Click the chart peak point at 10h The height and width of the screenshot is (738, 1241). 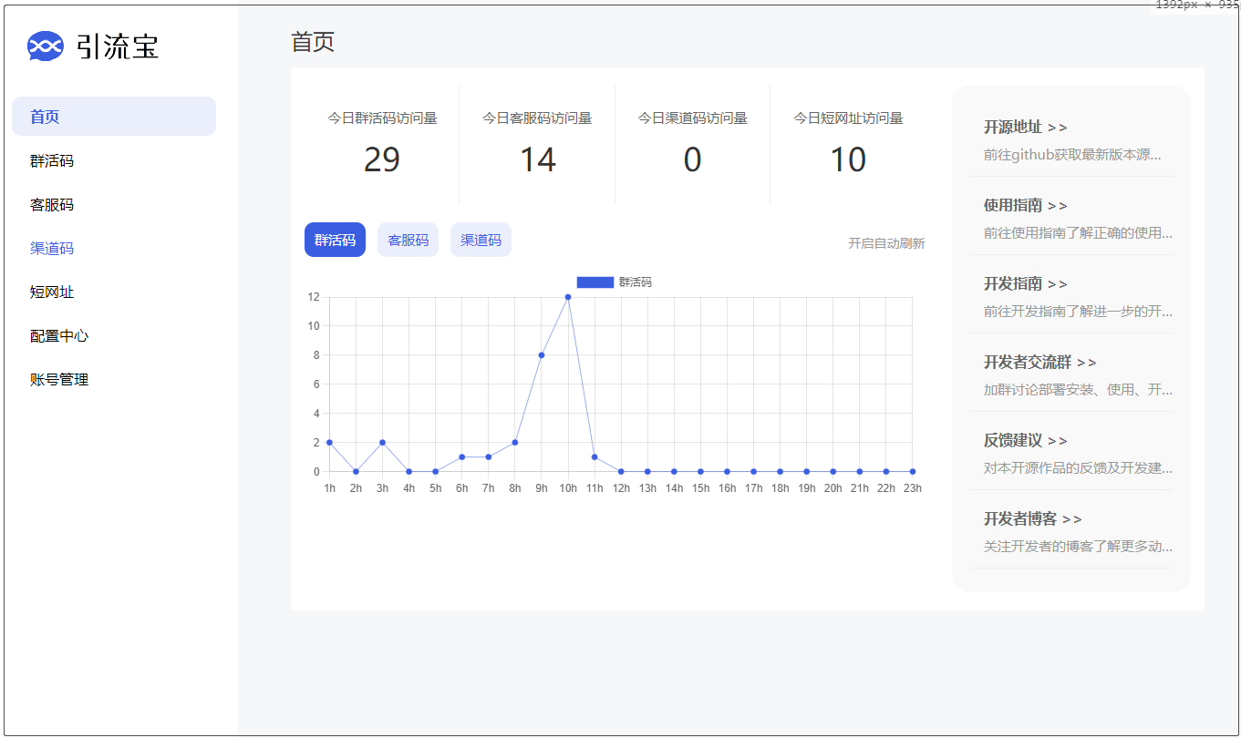(568, 297)
